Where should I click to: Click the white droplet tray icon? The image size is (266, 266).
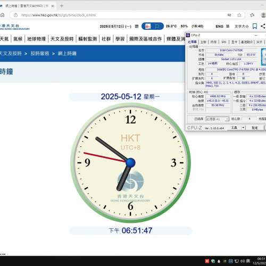click(219, 261)
